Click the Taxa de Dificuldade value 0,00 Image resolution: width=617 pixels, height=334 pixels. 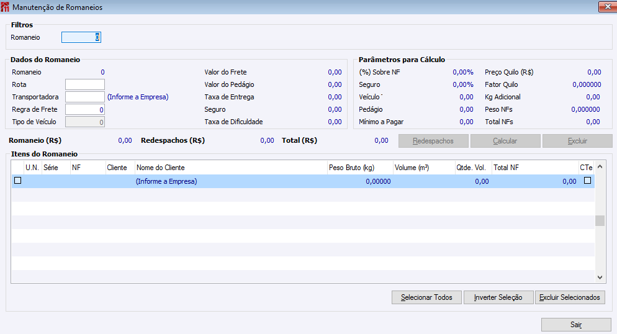335,122
